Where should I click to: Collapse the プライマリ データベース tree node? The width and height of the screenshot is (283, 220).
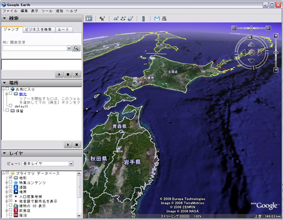point(3,173)
